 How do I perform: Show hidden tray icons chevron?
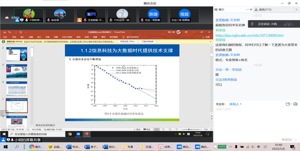[231, 147]
